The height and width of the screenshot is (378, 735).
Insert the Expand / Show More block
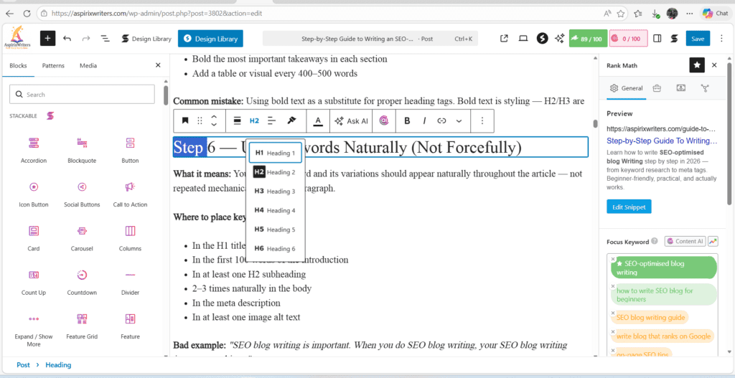[x=34, y=330]
